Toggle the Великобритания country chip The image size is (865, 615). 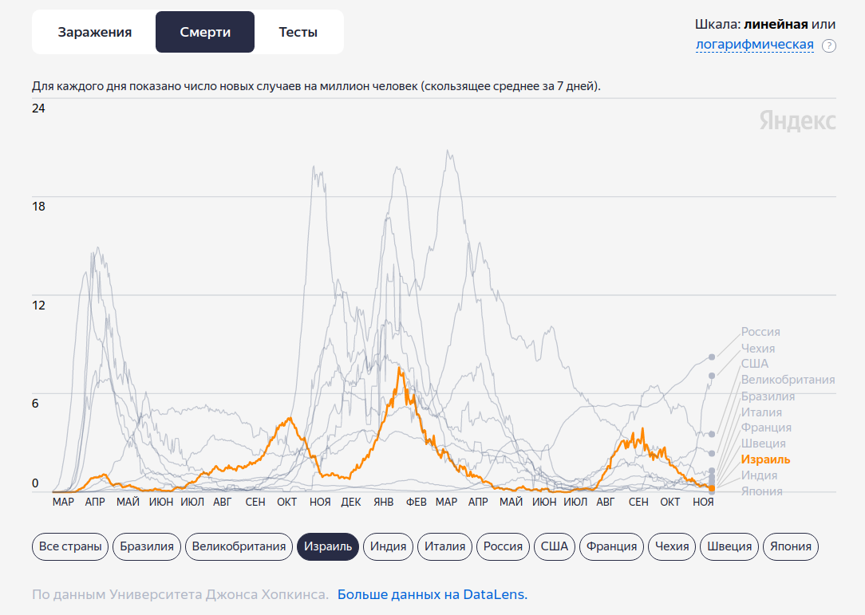[239, 546]
